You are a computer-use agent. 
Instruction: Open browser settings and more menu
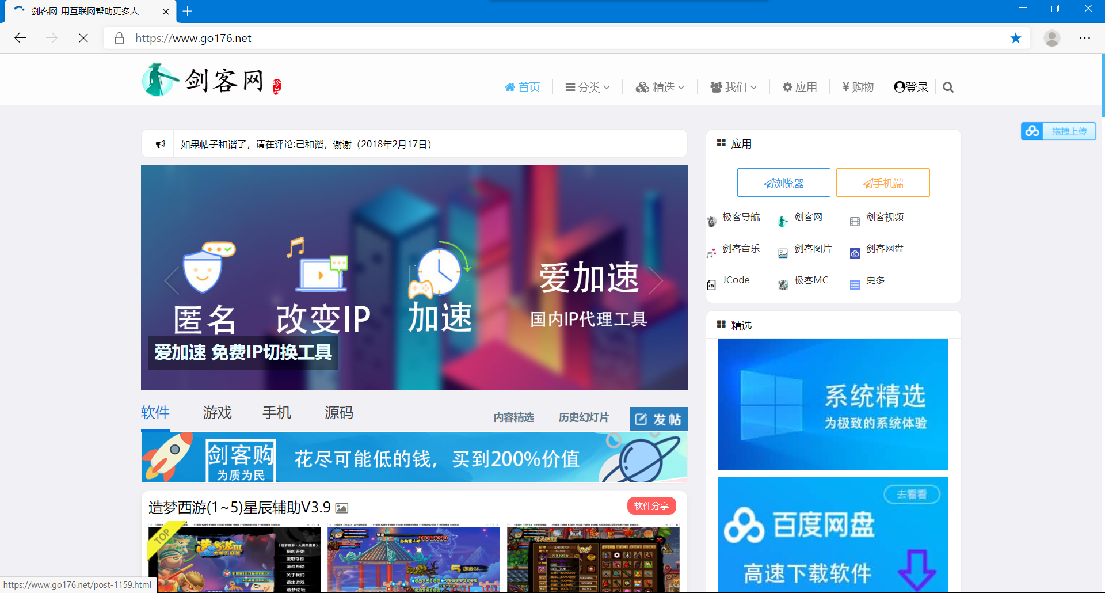click(1085, 38)
